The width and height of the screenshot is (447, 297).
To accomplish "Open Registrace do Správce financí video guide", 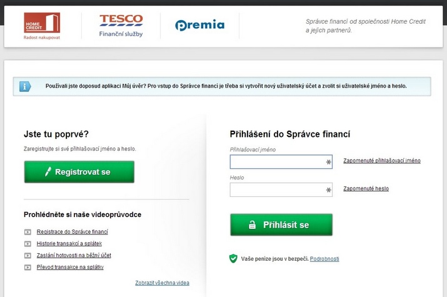I will [72, 232].
